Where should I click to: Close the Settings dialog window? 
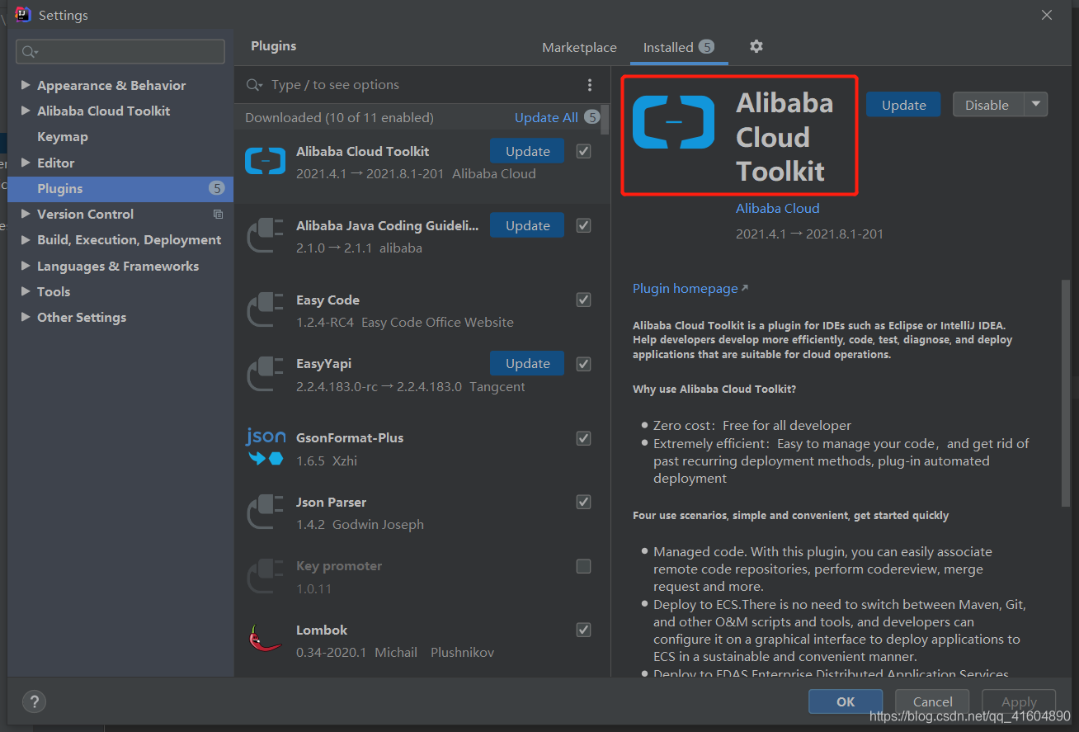[x=1047, y=15]
